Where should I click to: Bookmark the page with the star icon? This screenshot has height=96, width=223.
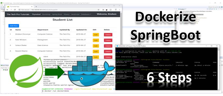click(98, 10)
